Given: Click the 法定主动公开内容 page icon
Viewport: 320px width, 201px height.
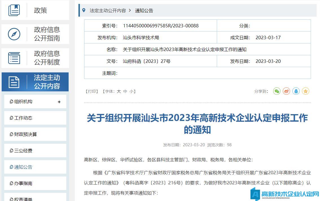Looking at the screenshot, I should (14, 82).
